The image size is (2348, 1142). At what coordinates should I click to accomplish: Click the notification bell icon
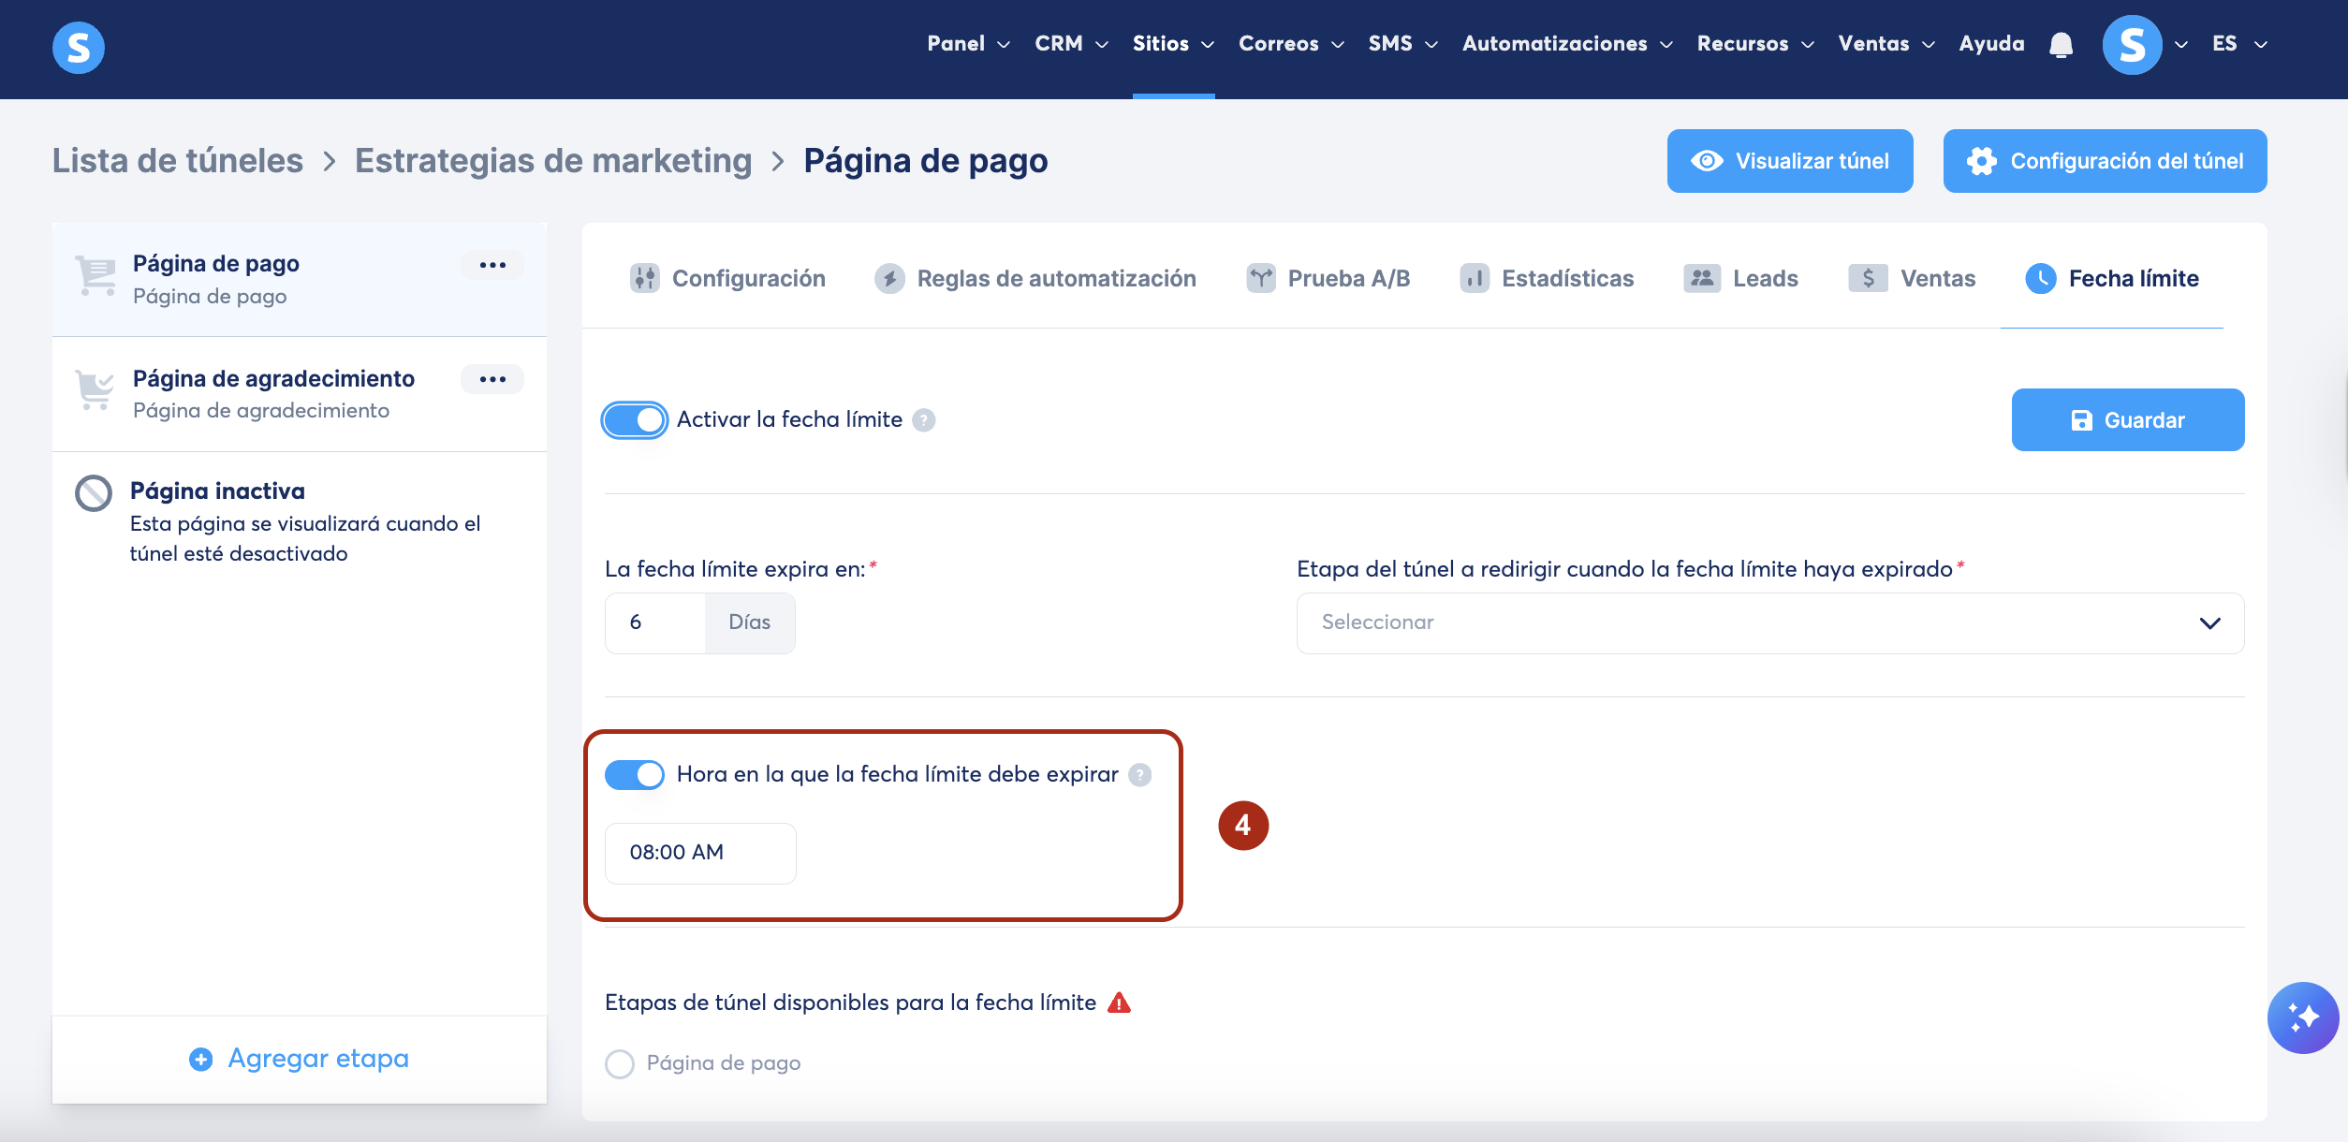pyautogui.click(x=2061, y=45)
